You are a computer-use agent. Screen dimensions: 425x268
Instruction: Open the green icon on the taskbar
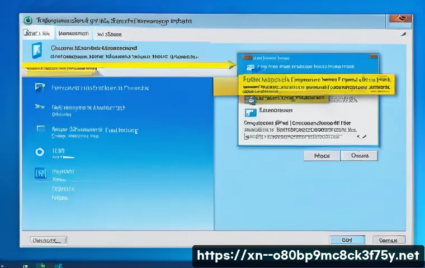click(42, 266)
